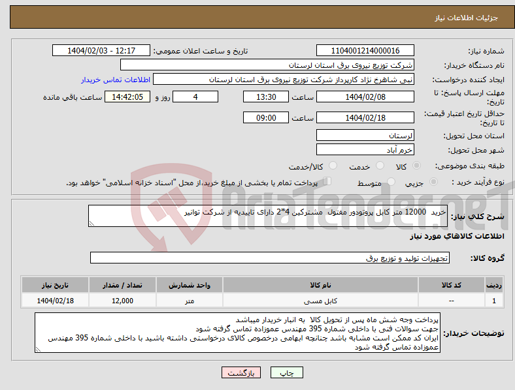The image size is (515, 390).
Task: Click the delivery city field خرم آباد
Action: [x=365, y=150]
